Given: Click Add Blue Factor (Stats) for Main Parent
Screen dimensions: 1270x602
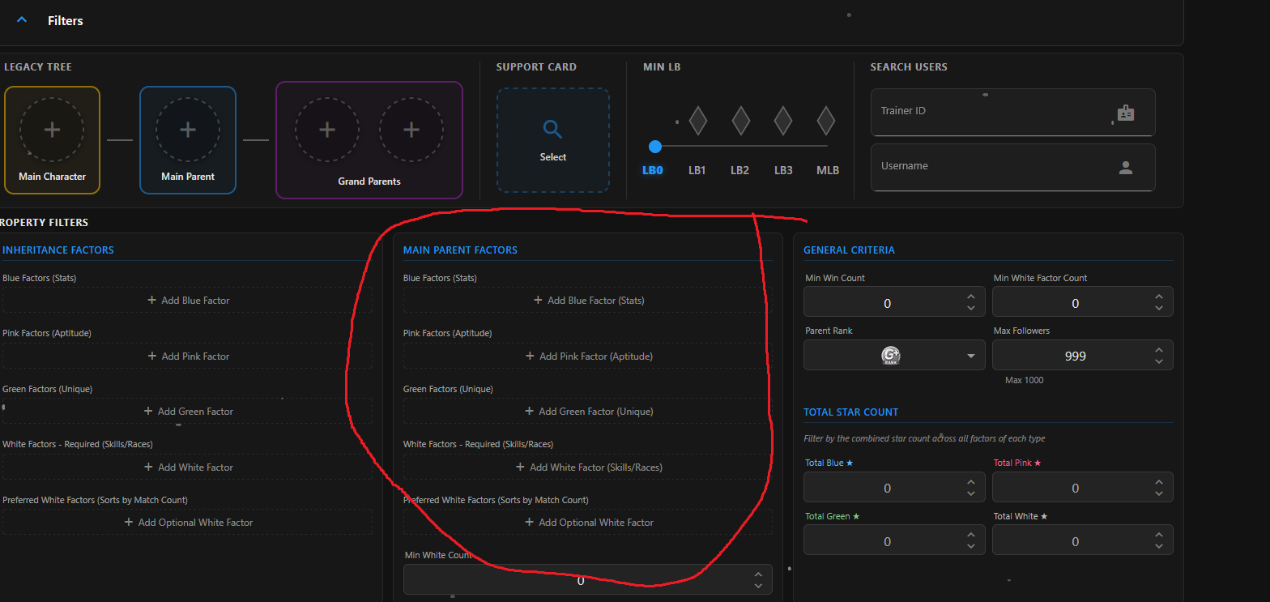Looking at the screenshot, I should pyautogui.click(x=588, y=301).
